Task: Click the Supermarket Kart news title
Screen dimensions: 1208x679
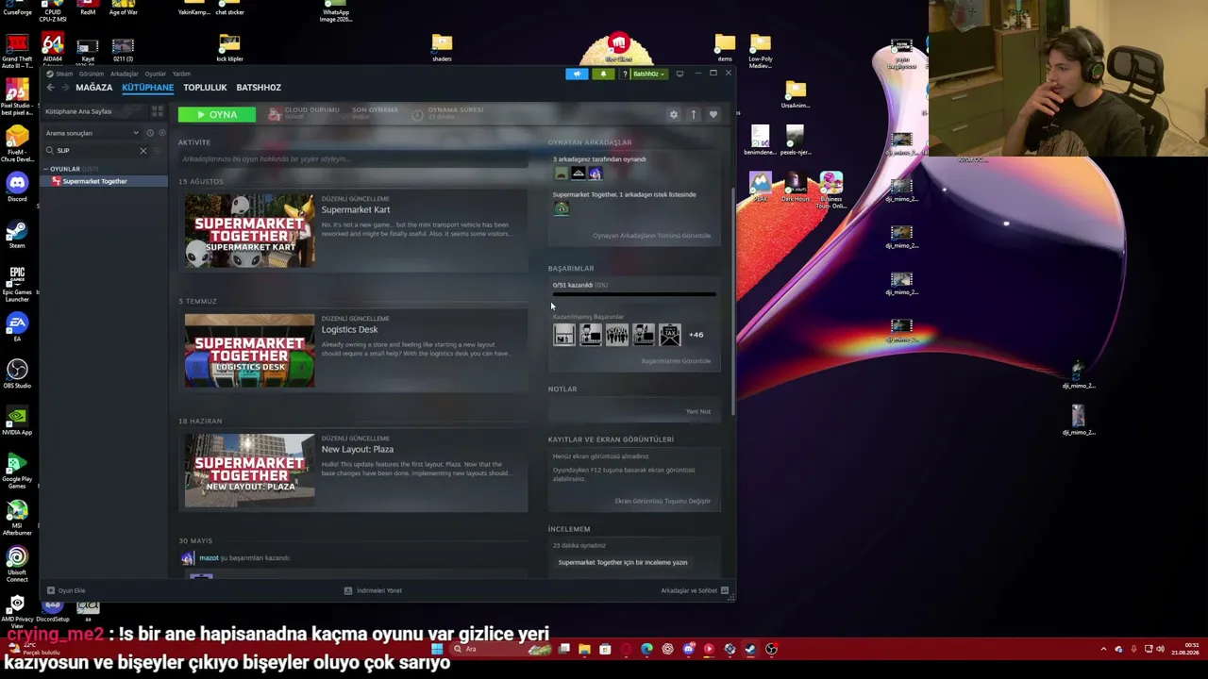Action: (x=355, y=209)
